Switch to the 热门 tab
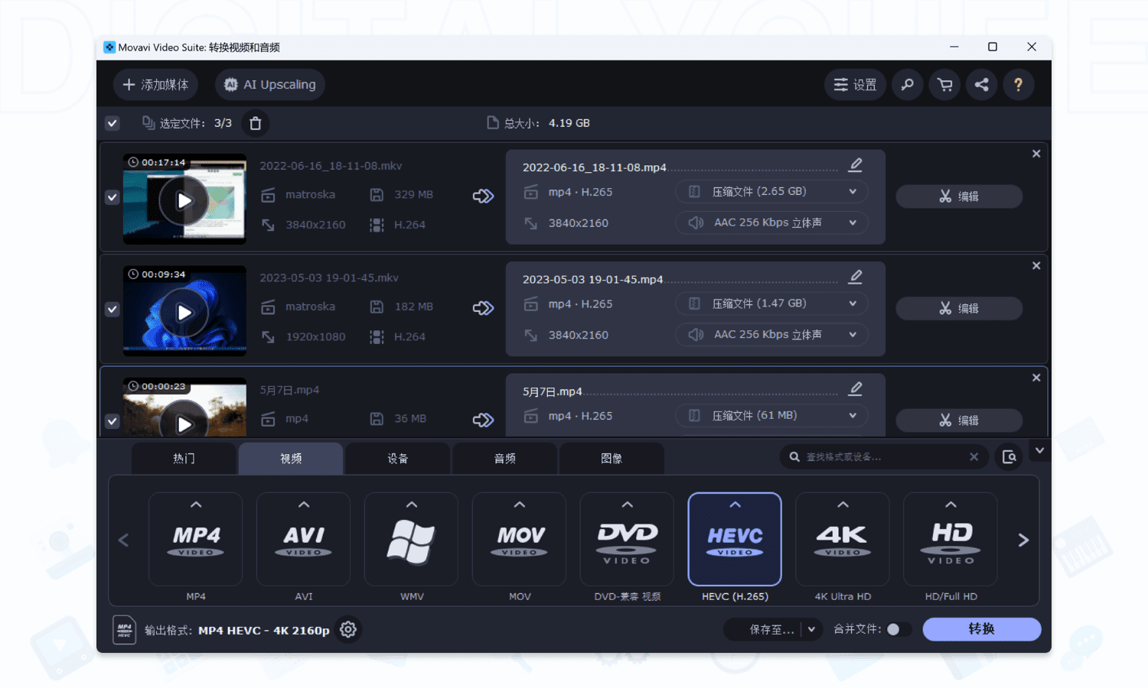This screenshot has height=688, width=1148. pos(184,457)
